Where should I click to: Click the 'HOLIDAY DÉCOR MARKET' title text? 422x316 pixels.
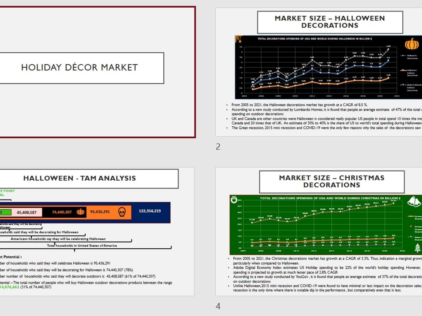pyautogui.click(x=79, y=68)
